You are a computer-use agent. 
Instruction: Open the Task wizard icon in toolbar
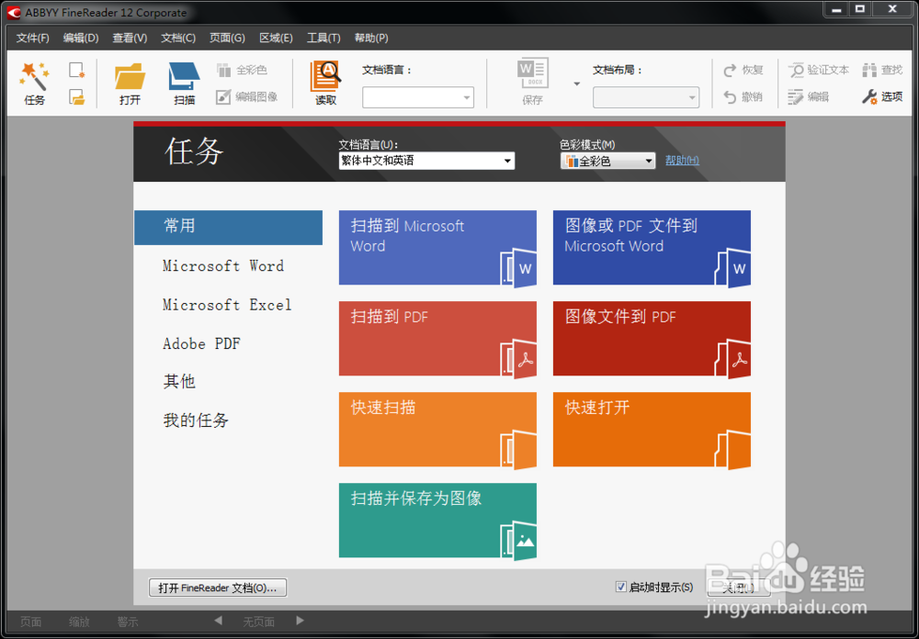coord(34,84)
